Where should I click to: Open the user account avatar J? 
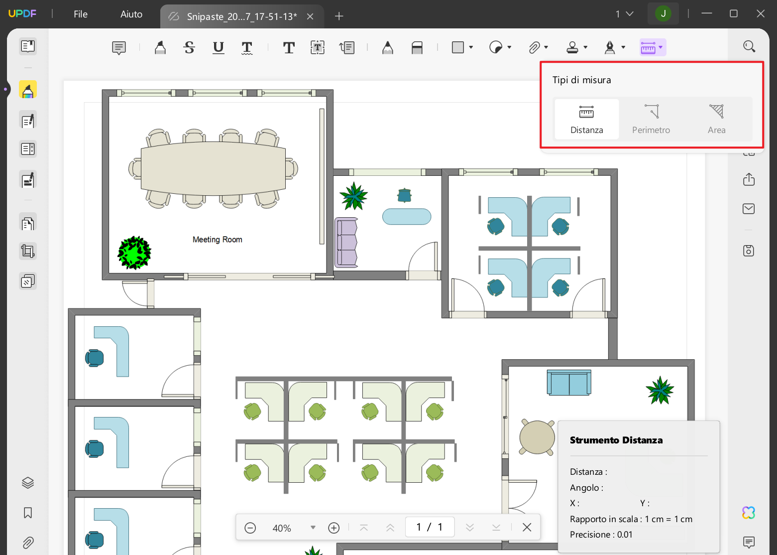tap(663, 13)
